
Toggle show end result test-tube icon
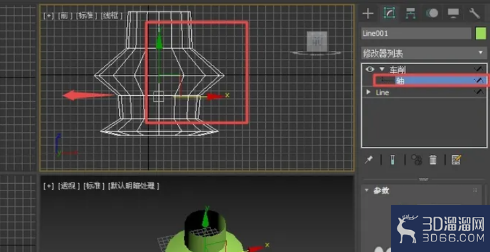coord(393,160)
